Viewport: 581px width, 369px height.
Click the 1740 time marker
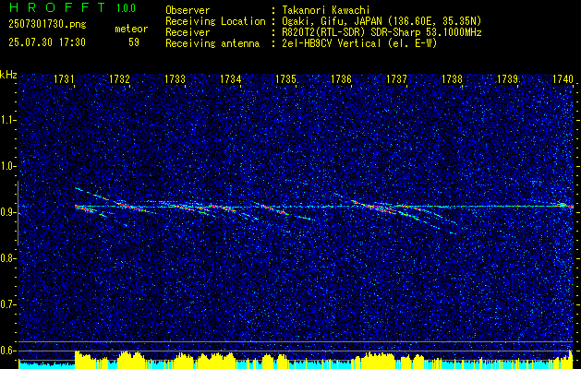563,78
